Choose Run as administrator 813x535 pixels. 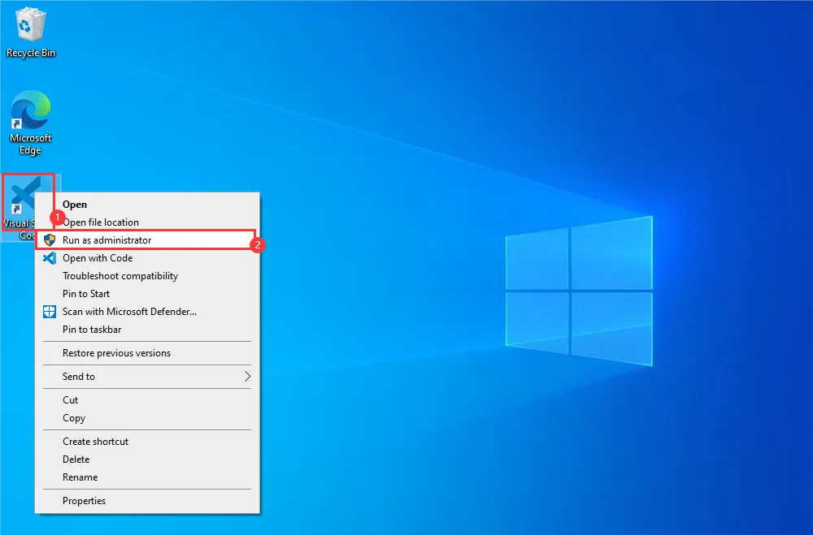click(107, 240)
